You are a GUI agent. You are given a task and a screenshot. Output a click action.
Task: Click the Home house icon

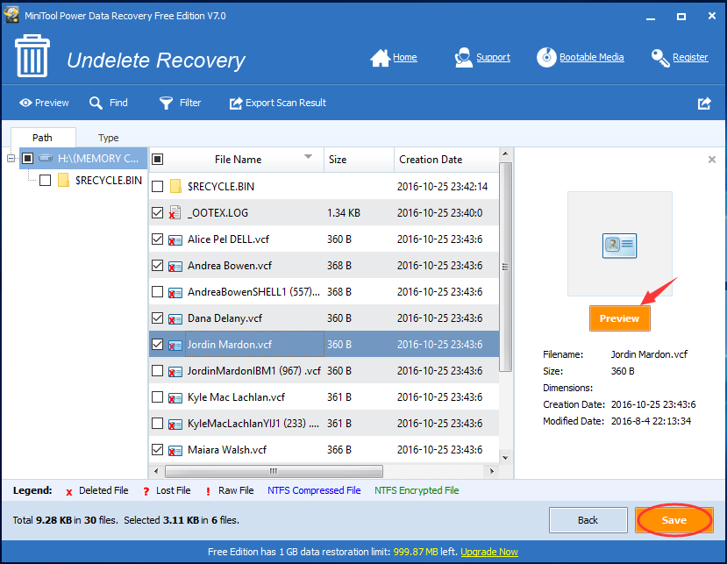[x=380, y=58]
